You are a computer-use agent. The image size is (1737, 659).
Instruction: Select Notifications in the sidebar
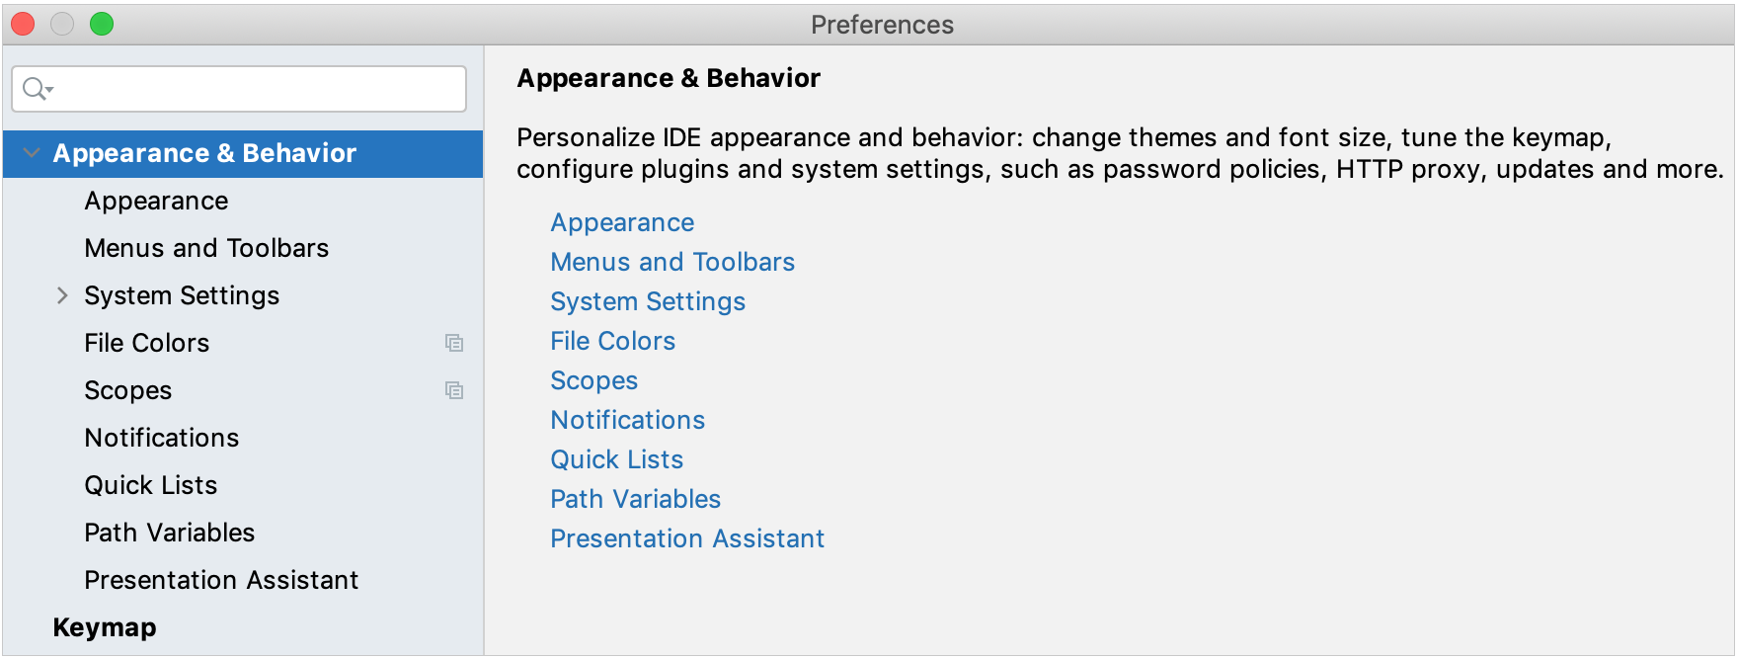[x=161, y=438]
